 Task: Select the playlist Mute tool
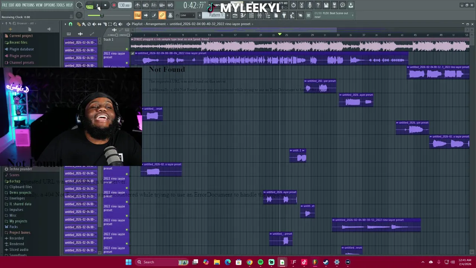pyautogui.click(x=94, y=24)
